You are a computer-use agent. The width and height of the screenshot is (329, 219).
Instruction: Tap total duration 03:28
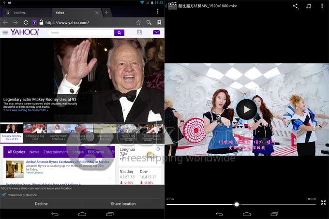pyautogui.click(x=312, y=199)
